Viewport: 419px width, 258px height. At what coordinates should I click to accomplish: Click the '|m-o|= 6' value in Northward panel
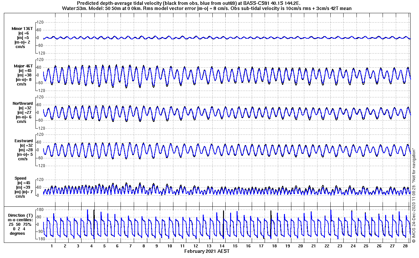point(24,117)
